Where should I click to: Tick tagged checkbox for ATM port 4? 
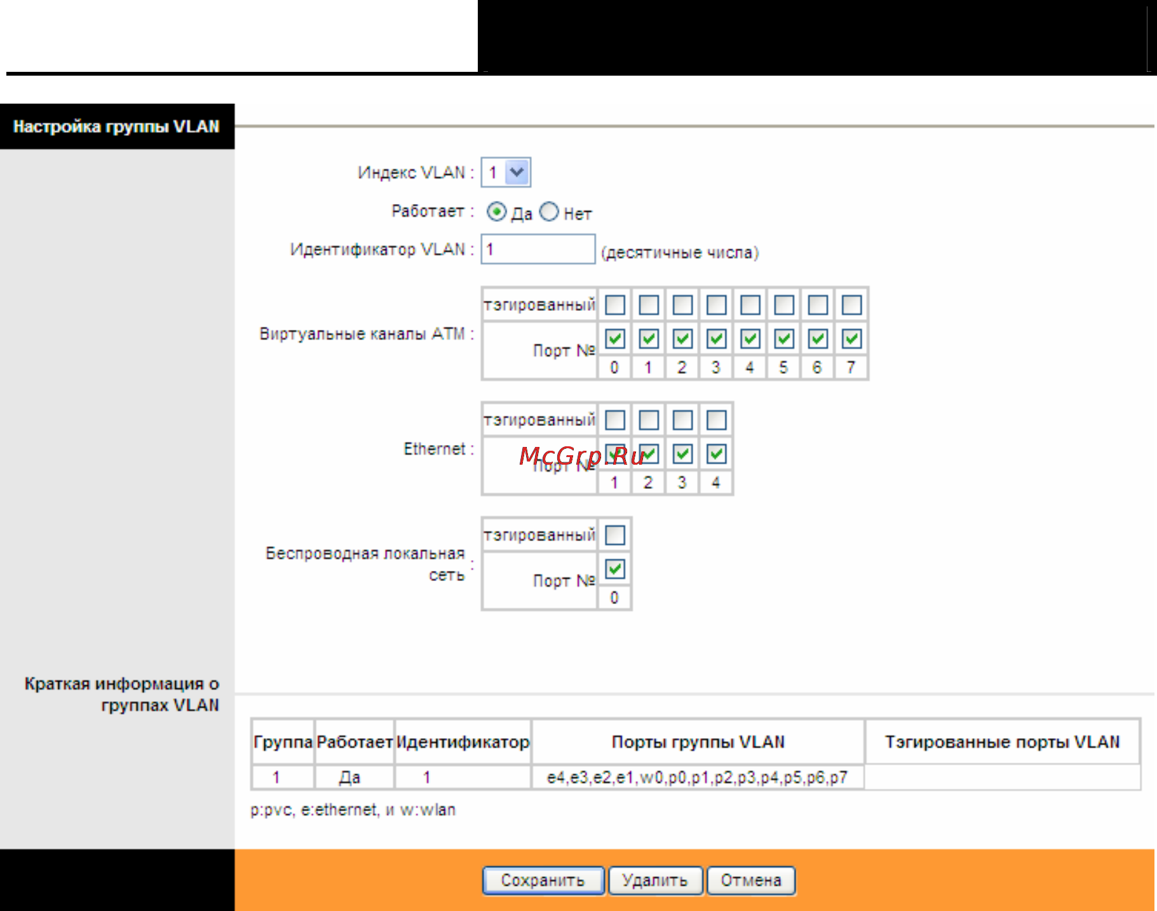pyautogui.click(x=750, y=305)
